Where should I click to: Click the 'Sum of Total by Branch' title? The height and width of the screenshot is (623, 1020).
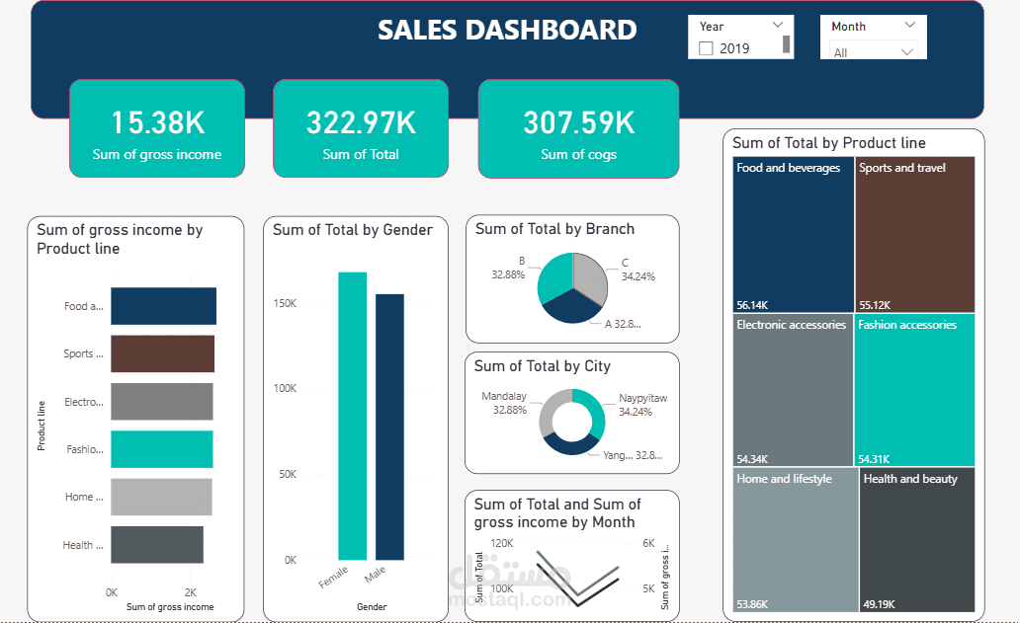(554, 229)
